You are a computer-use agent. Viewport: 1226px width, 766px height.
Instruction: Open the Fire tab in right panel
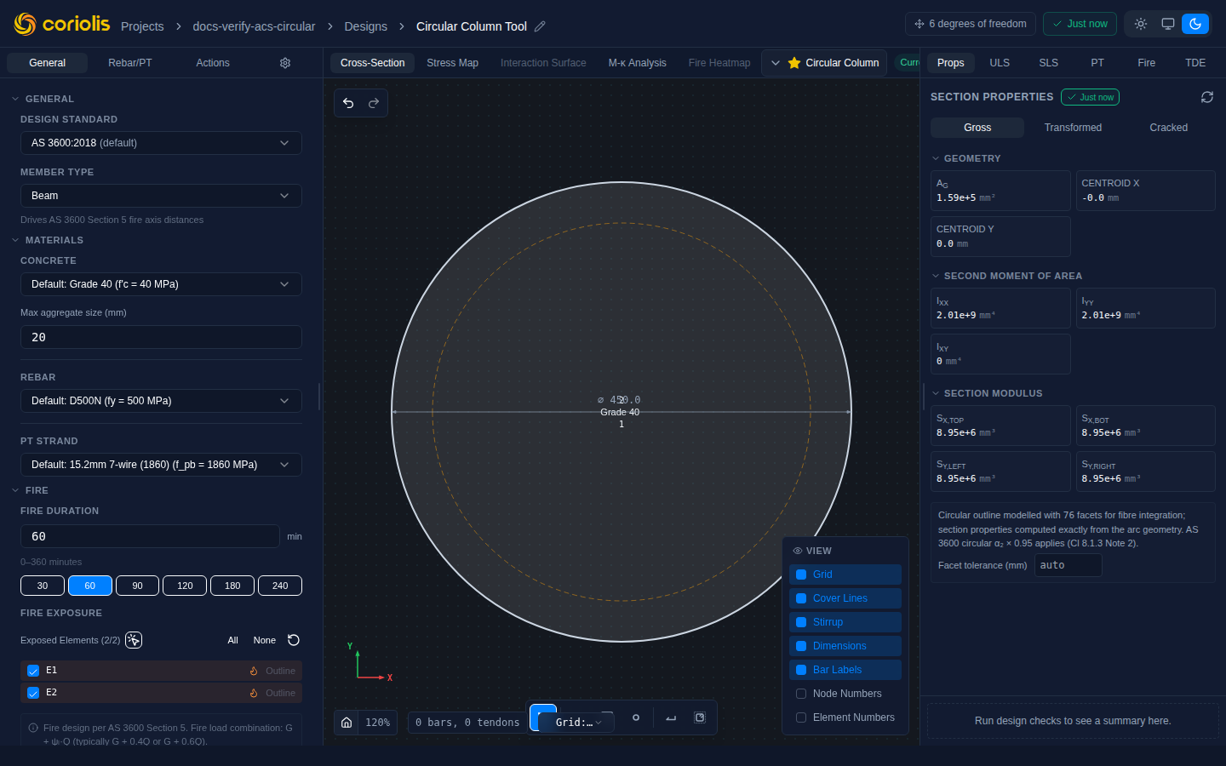(1147, 63)
